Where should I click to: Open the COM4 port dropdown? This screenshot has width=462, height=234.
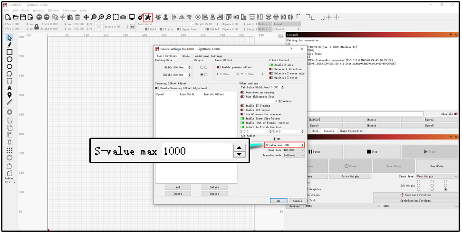tap(343, 206)
